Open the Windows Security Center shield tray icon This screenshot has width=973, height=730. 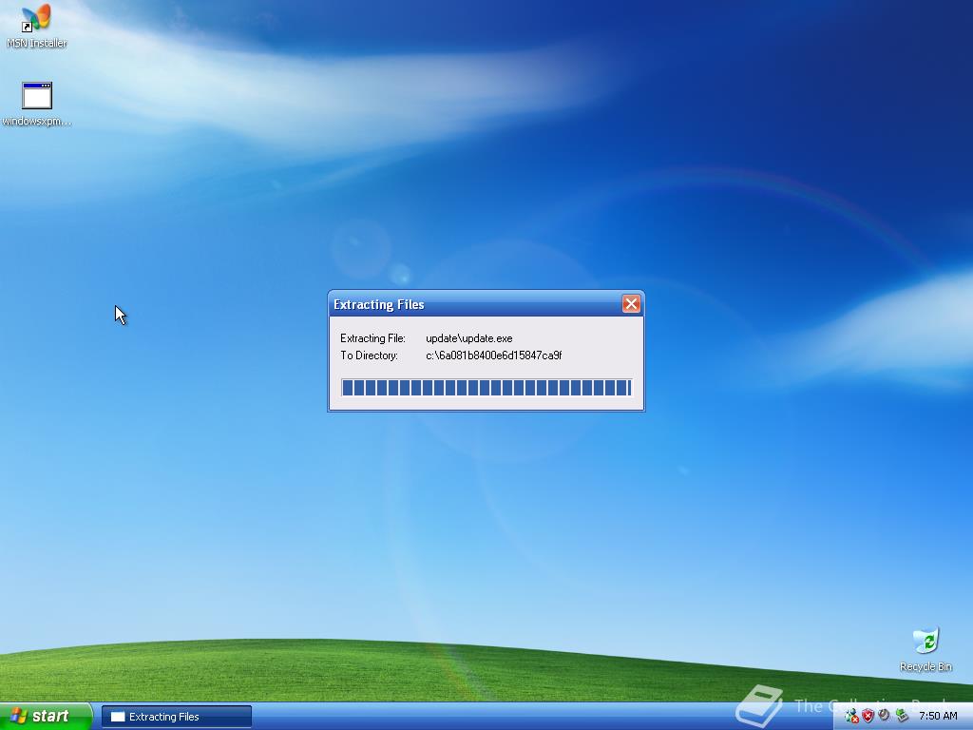[x=867, y=716]
